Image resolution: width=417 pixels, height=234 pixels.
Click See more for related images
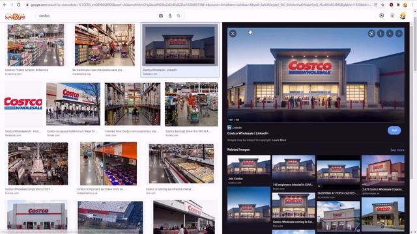click(x=397, y=150)
